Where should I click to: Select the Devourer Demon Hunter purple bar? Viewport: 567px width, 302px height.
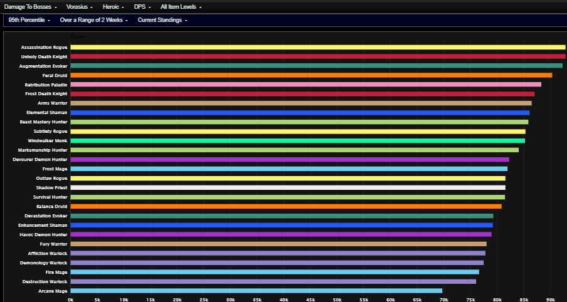[289, 160]
